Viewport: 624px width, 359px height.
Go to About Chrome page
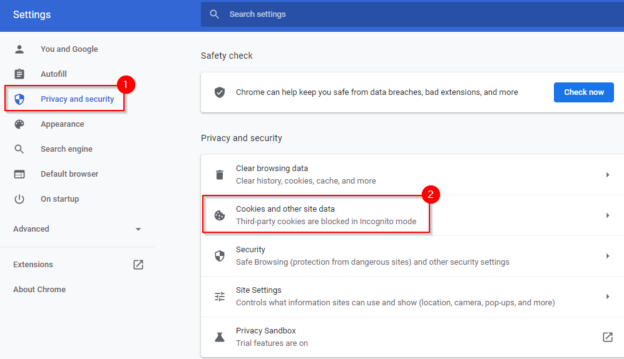(x=39, y=290)
